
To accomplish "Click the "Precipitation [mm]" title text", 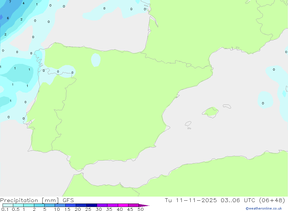I will coord(29,200).
